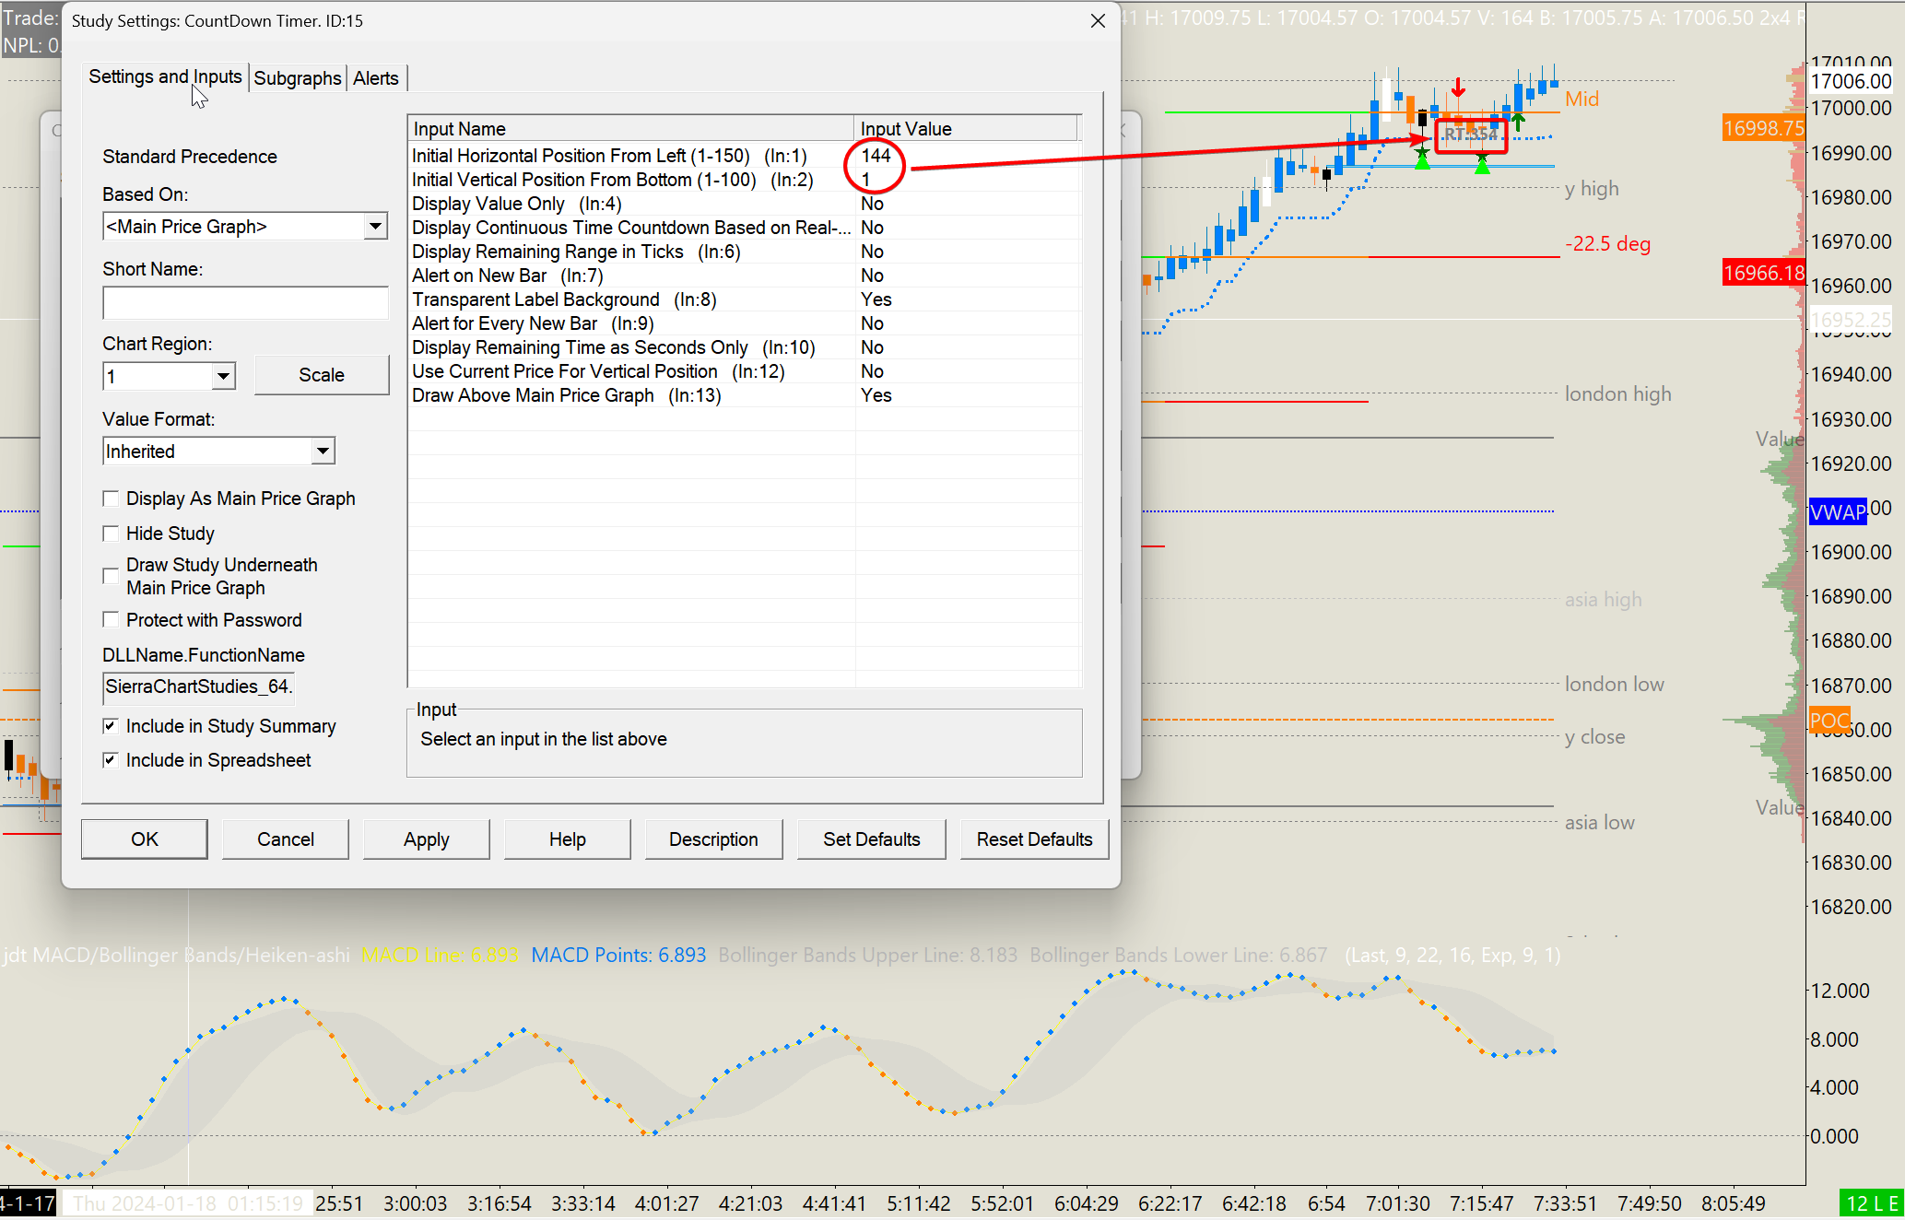Viewport: 1905px width, 1220px height.
Task: Click the green 12 L E status indicator
Action: (1871, 1203)
